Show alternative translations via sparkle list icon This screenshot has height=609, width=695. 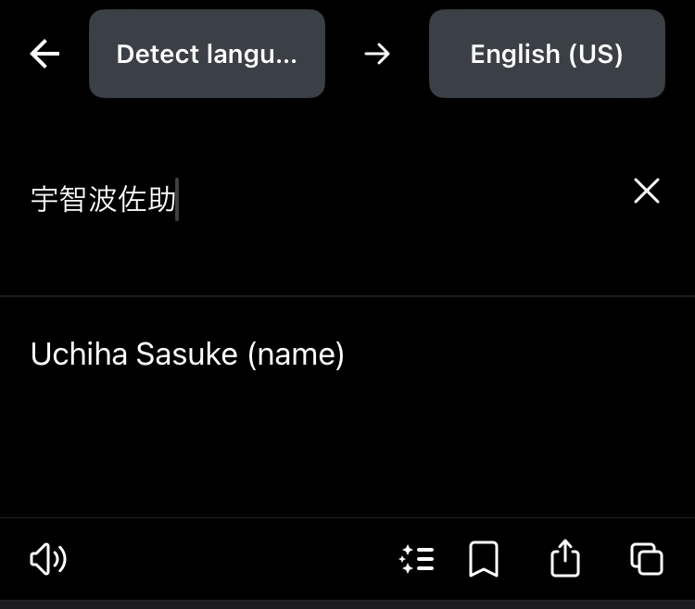pyautogui.click(x=417, y=559)
